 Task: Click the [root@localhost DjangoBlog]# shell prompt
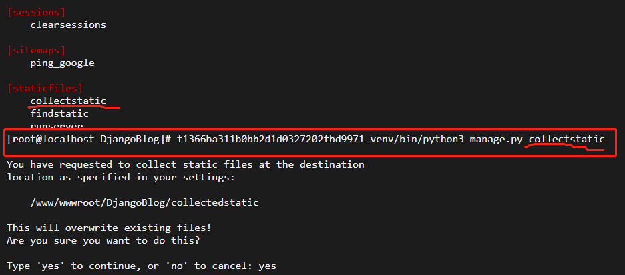[89, 139]
